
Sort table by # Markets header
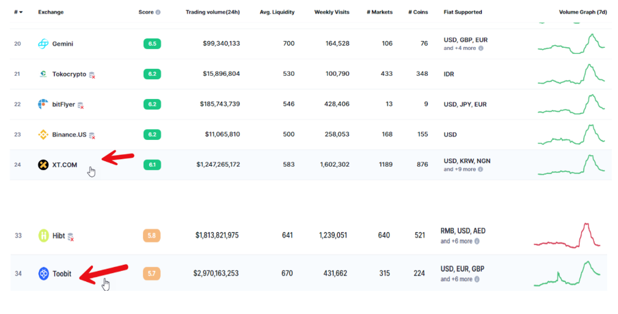tap(379, 12)
